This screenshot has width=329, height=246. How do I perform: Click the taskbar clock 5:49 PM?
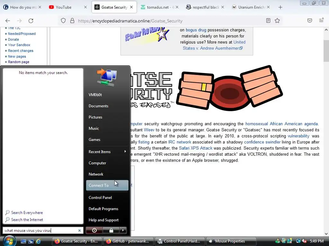coord(316,241)
